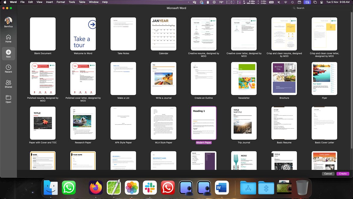Open the Insert menu

(x=49, y=2)
